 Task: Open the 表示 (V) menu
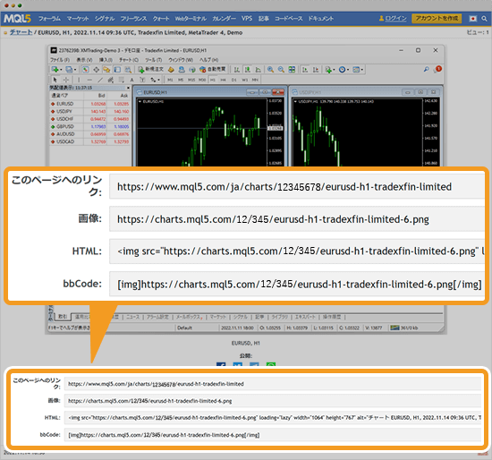point(84,60)
